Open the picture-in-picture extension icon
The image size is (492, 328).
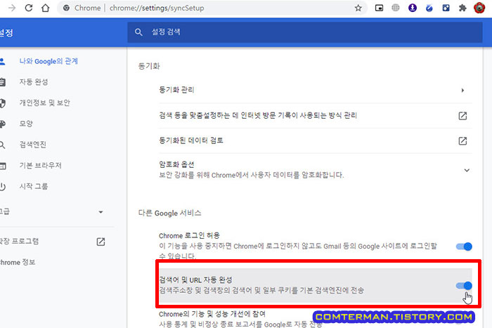(x=379, y=8)
